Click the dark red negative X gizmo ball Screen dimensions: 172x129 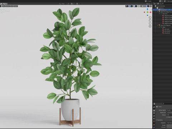coord(144,12)
